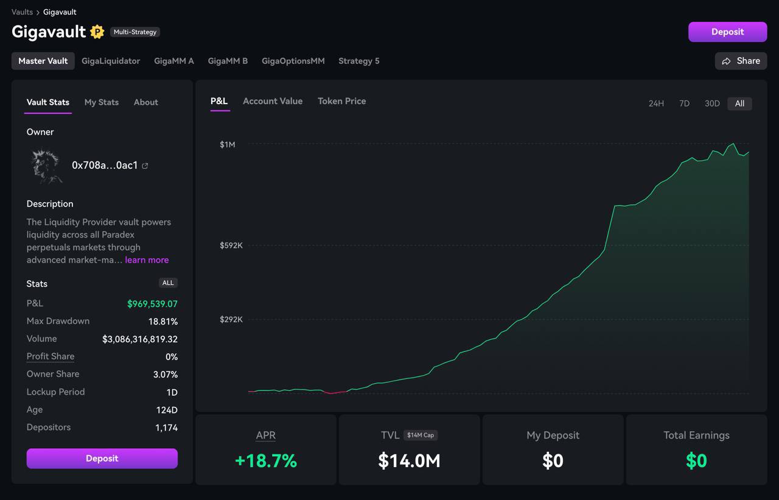Set chart range to 24H
The image size is (779, 500).
pos(656,104)
